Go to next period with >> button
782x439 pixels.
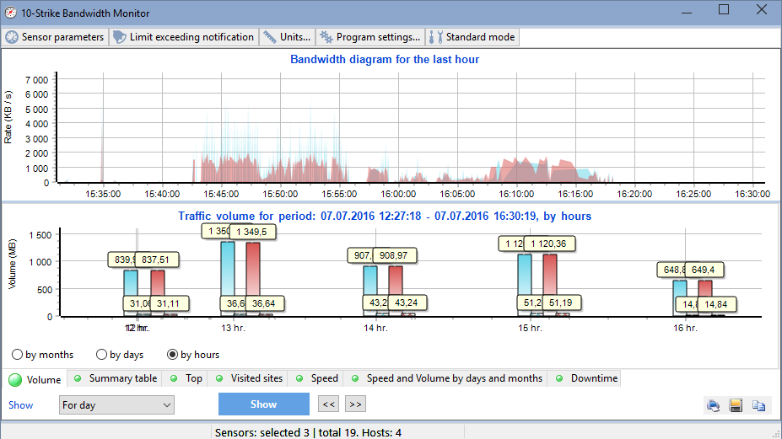pos(355,404)
